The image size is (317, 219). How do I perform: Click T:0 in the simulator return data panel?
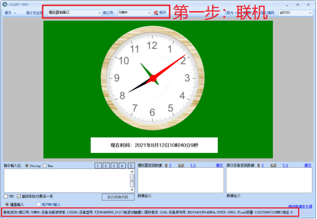[193, 165]
